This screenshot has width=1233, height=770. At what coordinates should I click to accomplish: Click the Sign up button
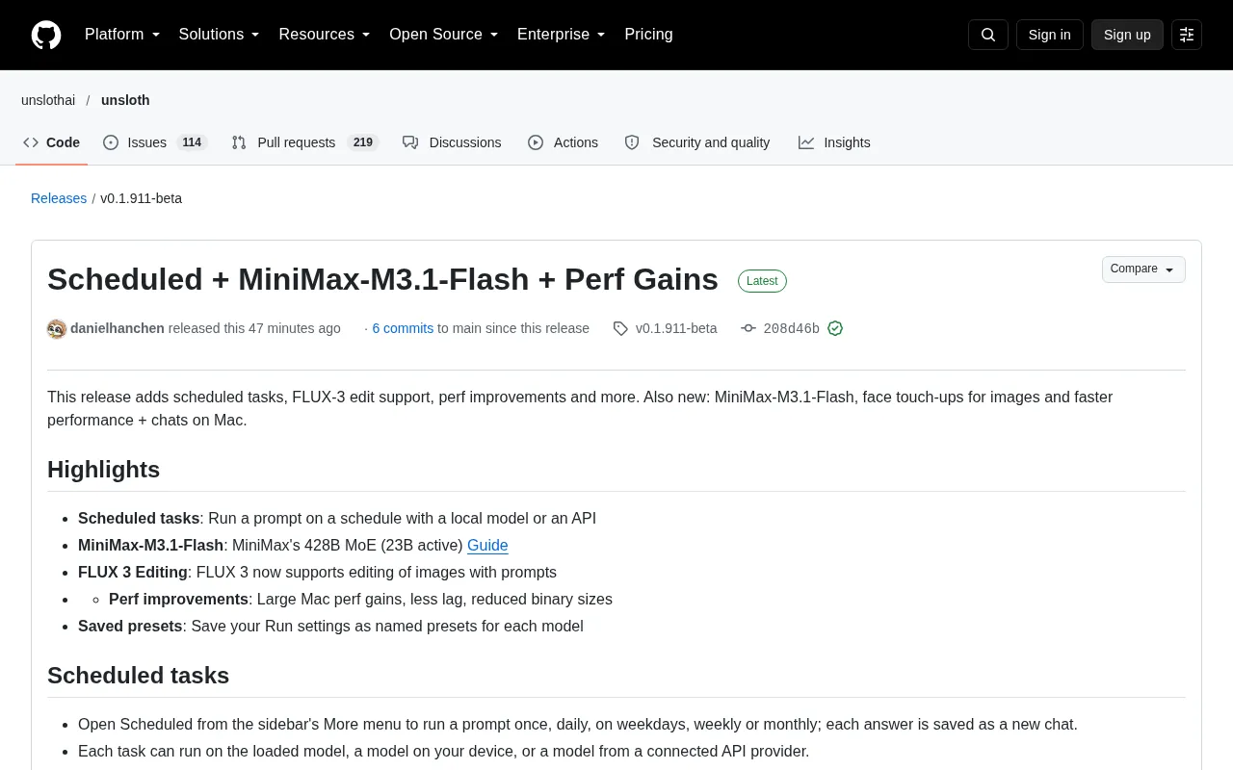[x=1127, y=35]
